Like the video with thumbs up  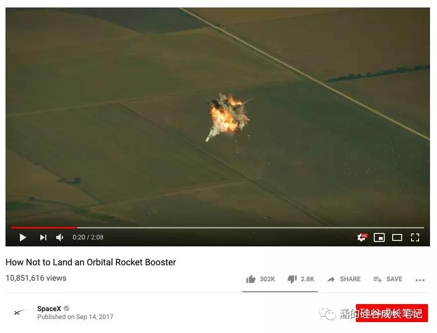coord(251,279)
